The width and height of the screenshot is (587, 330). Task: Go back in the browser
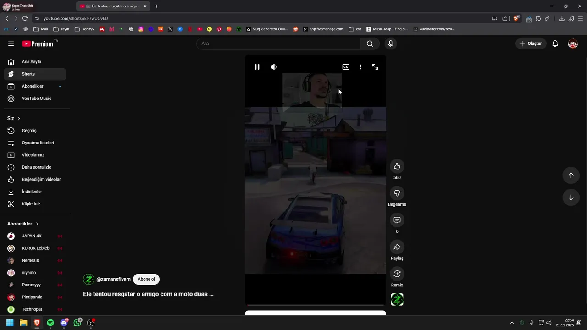[x=6, y=18]
